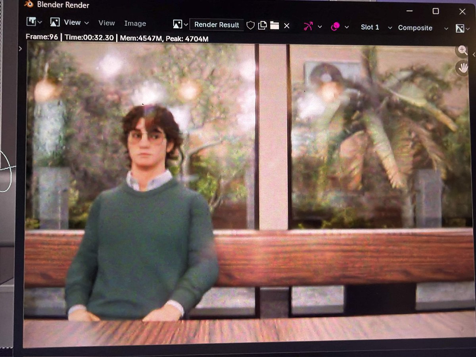Click the open image folder icon

click(274, 25)
